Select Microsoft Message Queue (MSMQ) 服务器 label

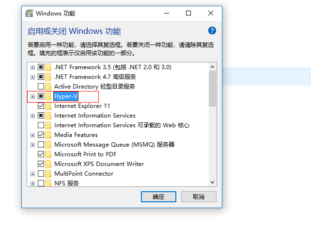click(x=114, y=145)
